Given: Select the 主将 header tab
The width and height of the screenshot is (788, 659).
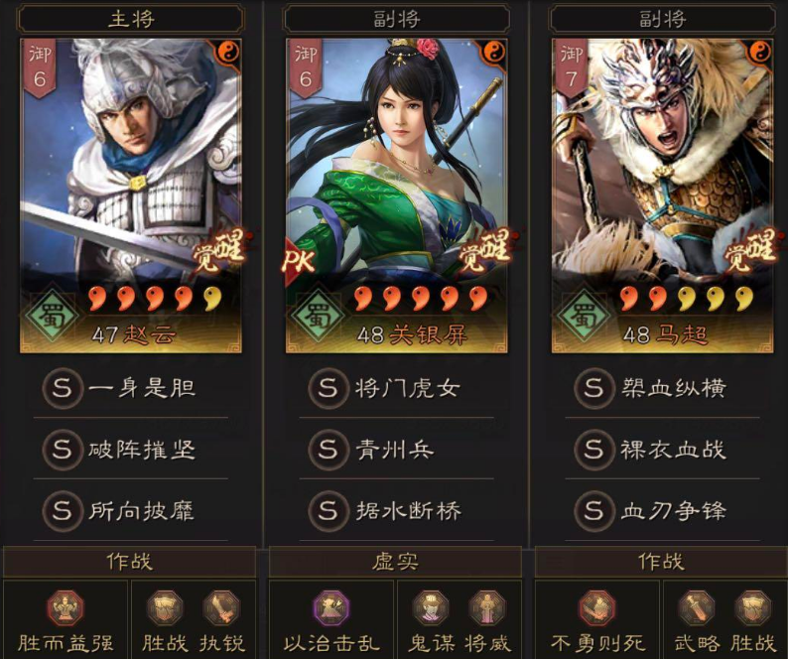Looking at the screenshot, I should [x=131, y=19].
